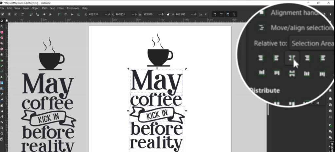Activate the Text tool
The width and height of the screenshot is (335, 152).
pyautogui.click(x=2, y=77)
